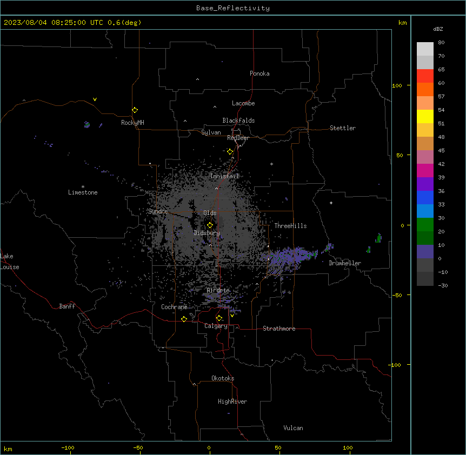Pick the magenta 42-39 dBZ legend swatch
Image resolution: width=466 pixels, height=455 pixels.
point(425,170)
